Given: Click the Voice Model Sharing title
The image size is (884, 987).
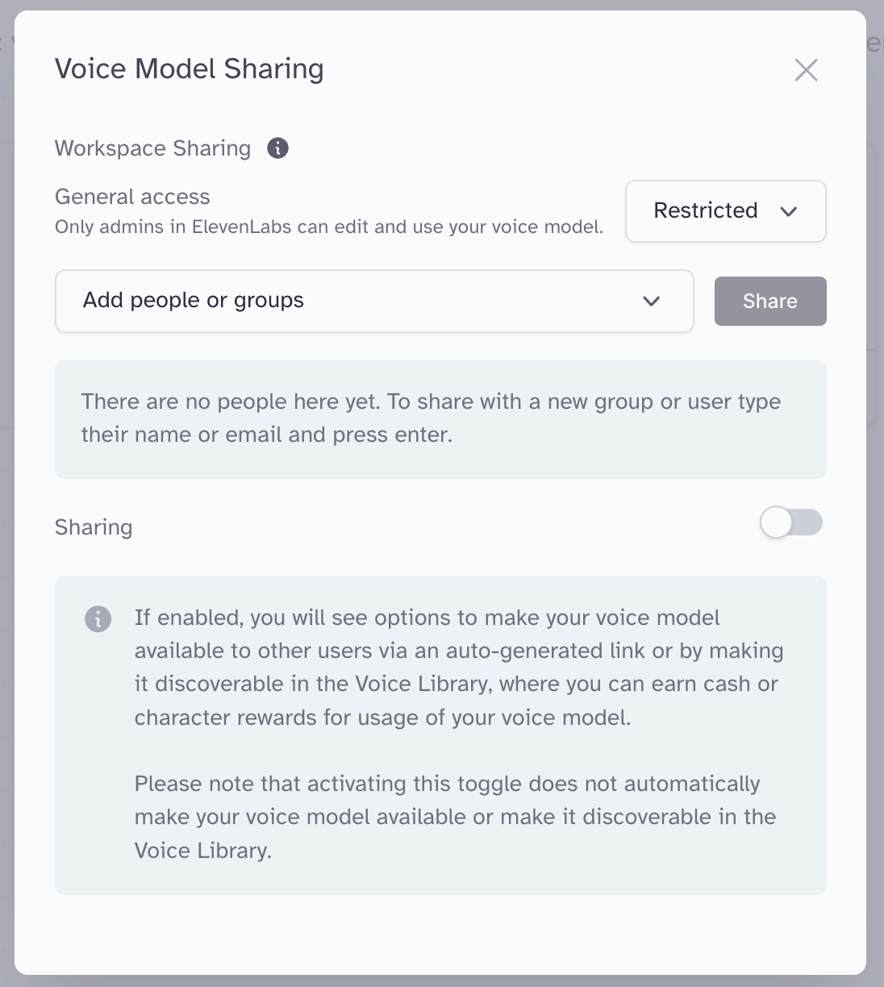Looking at the screenshot, I should point(189,69).
